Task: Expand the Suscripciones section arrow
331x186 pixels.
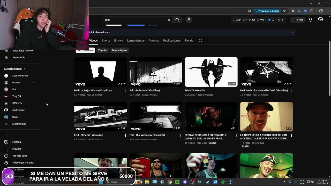Action: click(24, 69)
